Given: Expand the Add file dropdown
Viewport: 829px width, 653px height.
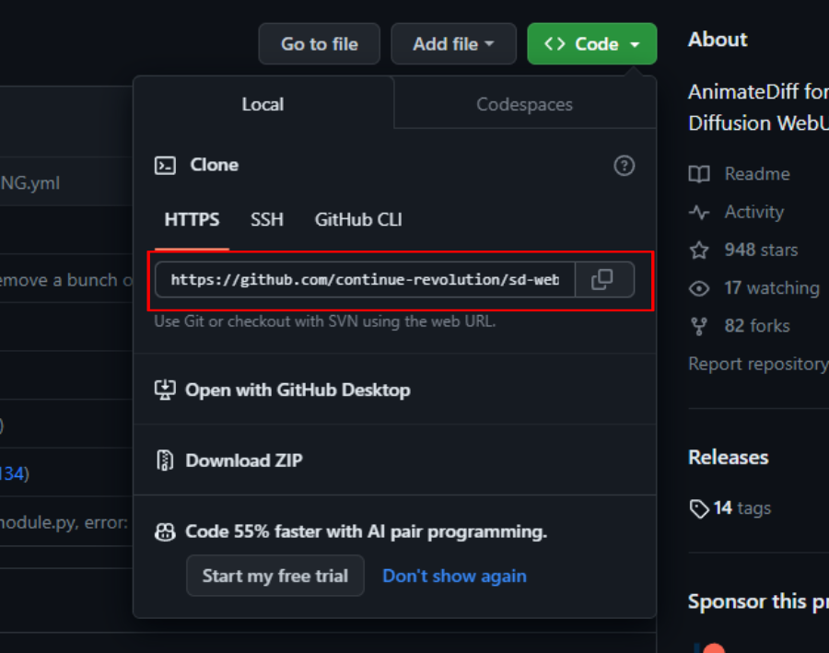Looking at the screenshot, I should [453, 44].
